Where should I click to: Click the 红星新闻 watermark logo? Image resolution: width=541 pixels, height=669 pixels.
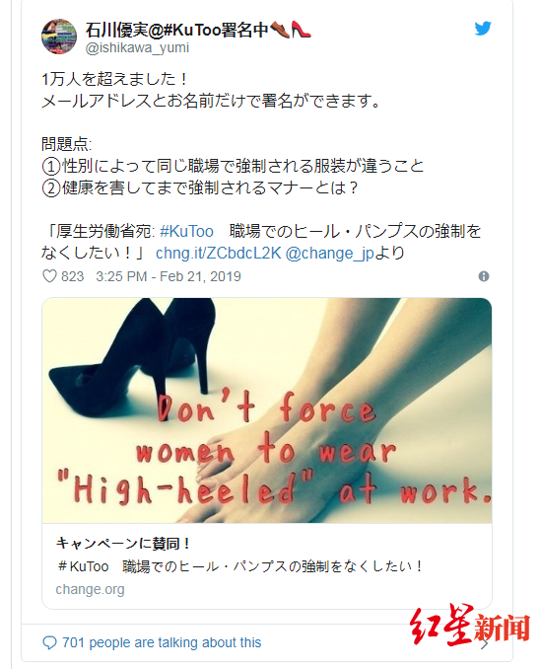(x=470, y=625)
